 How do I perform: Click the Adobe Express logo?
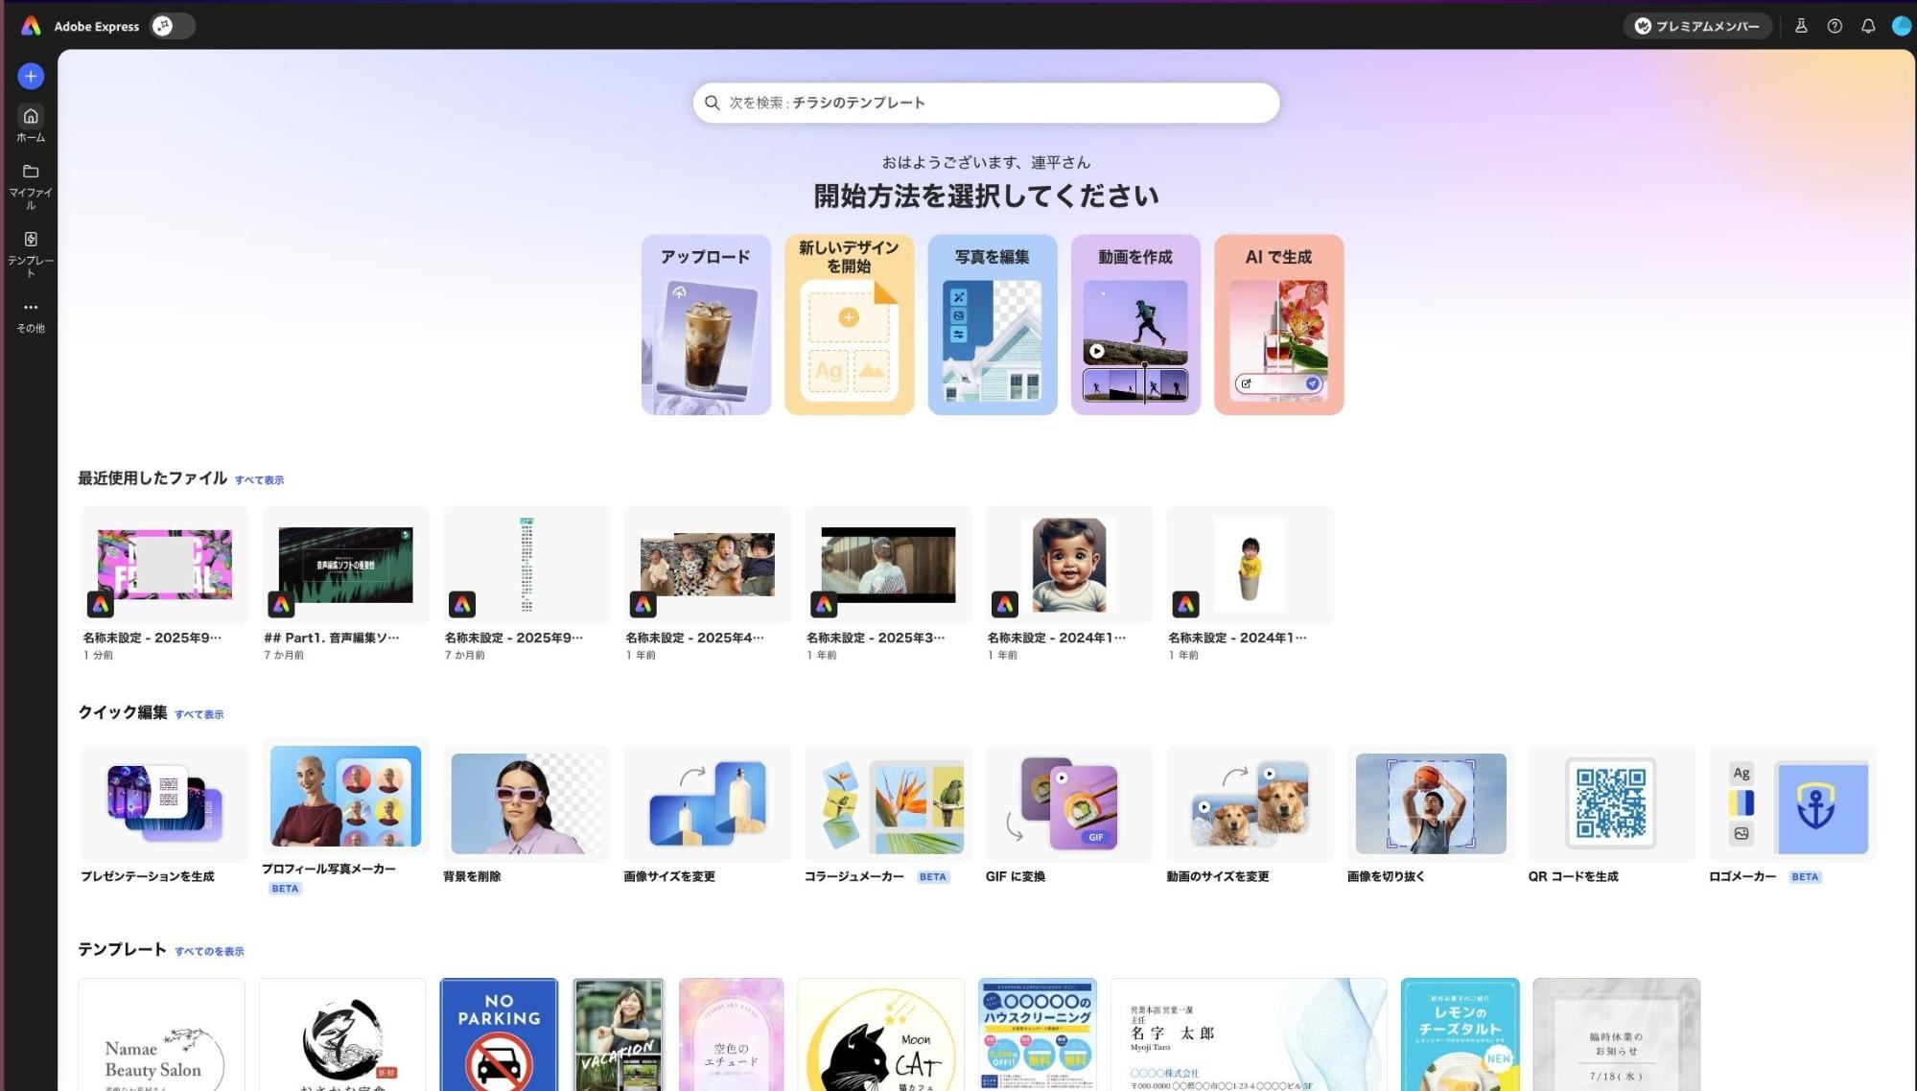(x=31, y=26)
